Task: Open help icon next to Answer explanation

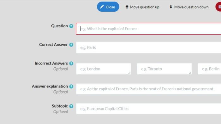Action: pos(71,86)
